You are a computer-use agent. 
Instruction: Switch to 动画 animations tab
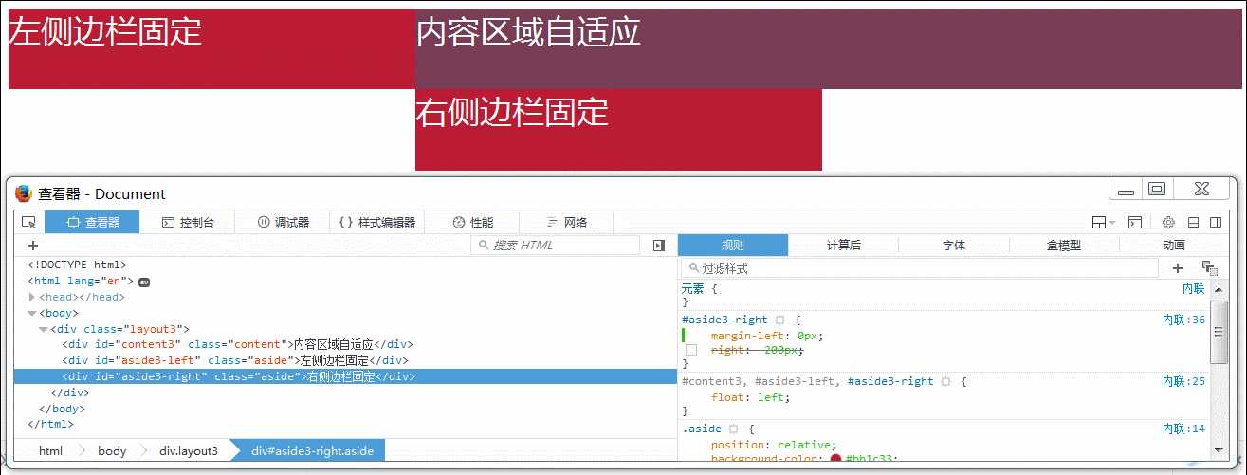1174,246
